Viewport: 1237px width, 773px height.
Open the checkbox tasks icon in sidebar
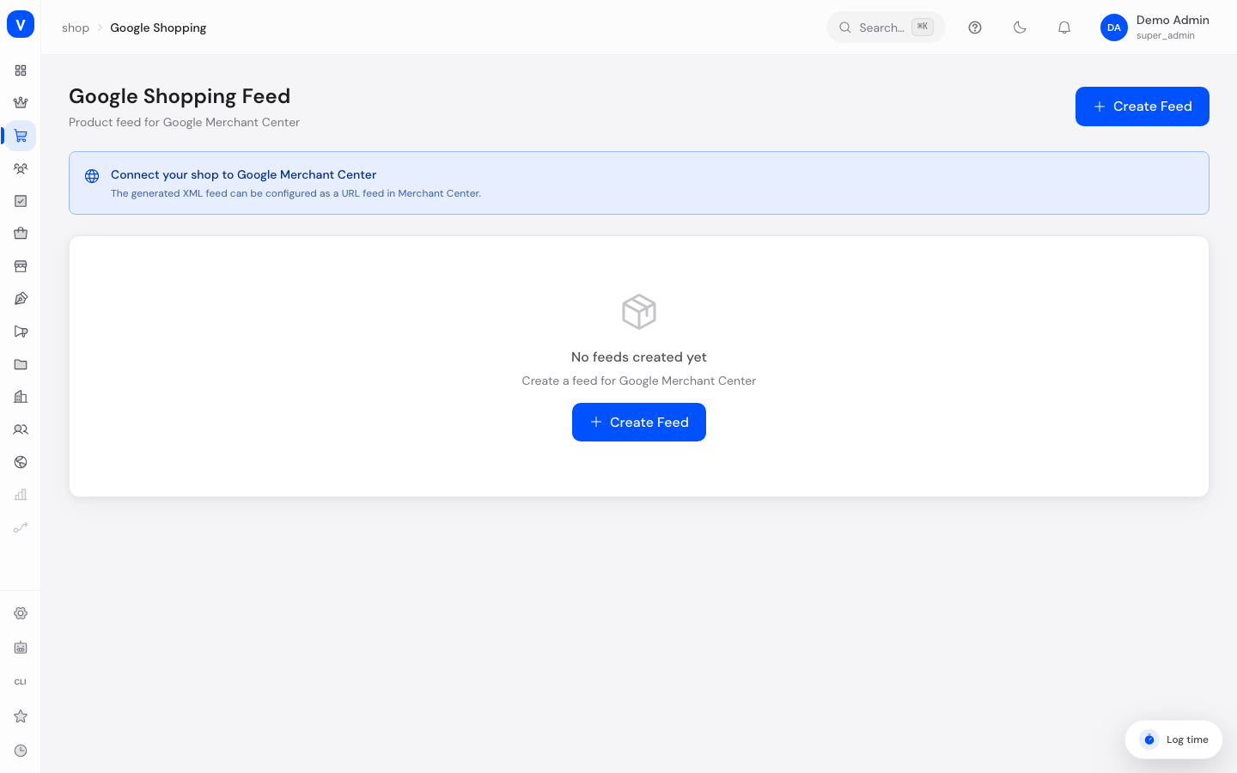(x=21, y=201)
